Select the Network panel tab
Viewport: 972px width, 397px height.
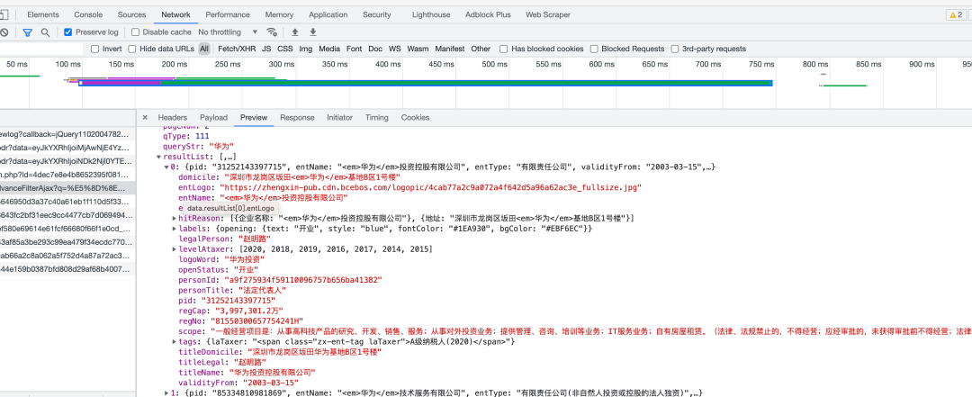click(x=176, y=15)
